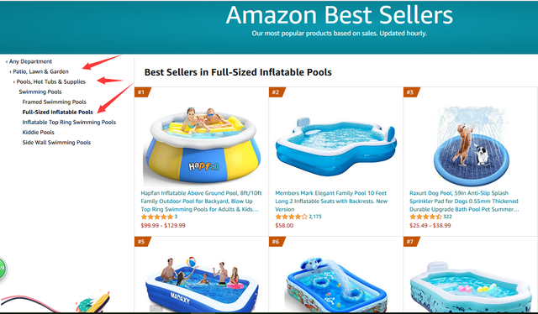Click the #2 orange rank badge
538x314 pixels.
click(x=277, y=92)
